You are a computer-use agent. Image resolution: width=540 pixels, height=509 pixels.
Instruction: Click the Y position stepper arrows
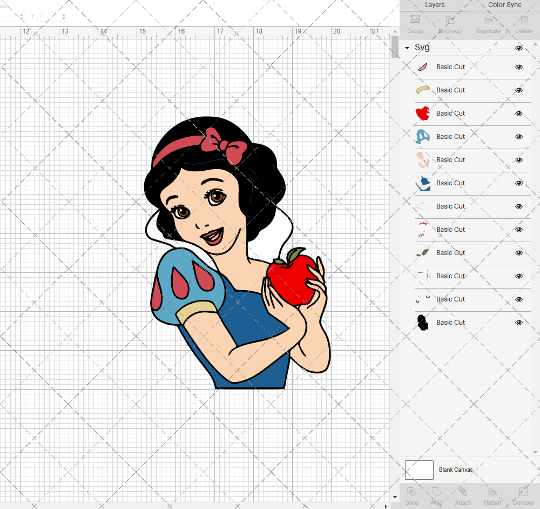[x=63, y=16]
